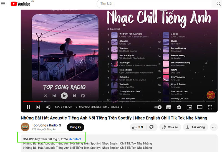Expand chapter list next to Attention title
The width and height of the screenshot is (222, 152).
(x=121, y=107)
